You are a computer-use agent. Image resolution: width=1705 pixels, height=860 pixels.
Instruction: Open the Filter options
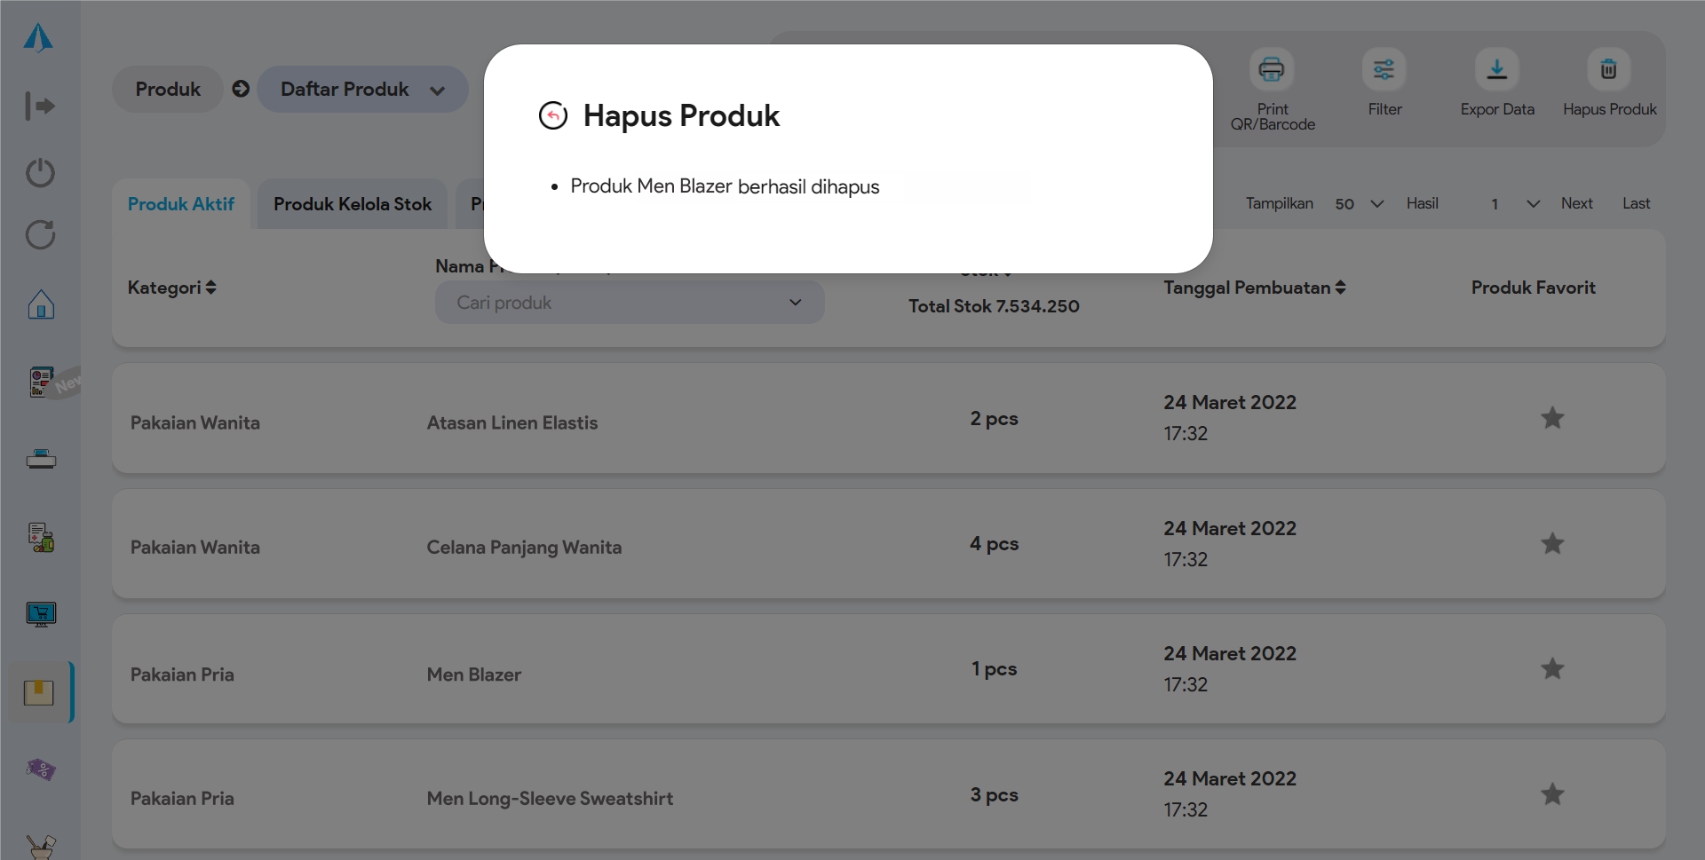point(1384,70)
